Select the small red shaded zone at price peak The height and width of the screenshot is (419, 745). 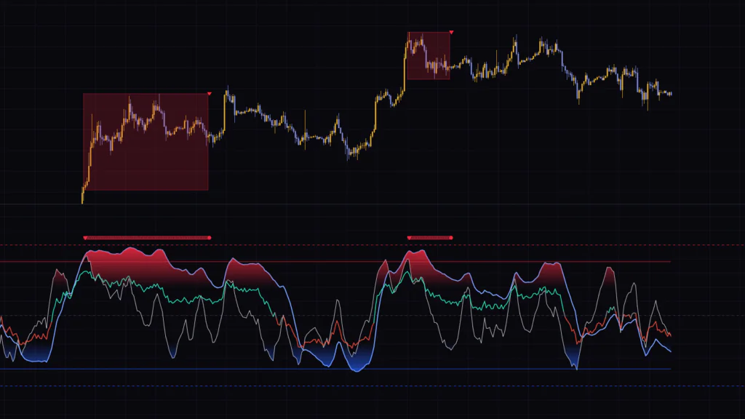pos(429,55)
